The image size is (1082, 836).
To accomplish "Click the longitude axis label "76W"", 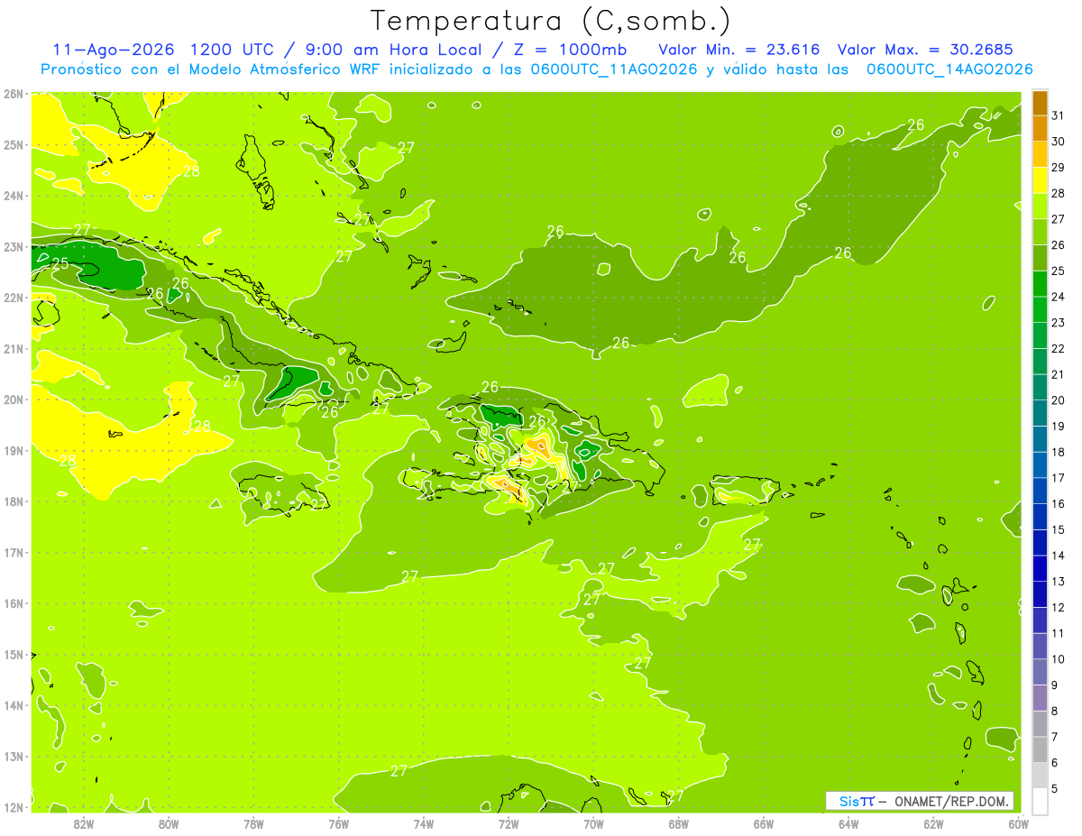I will point(338,823).
